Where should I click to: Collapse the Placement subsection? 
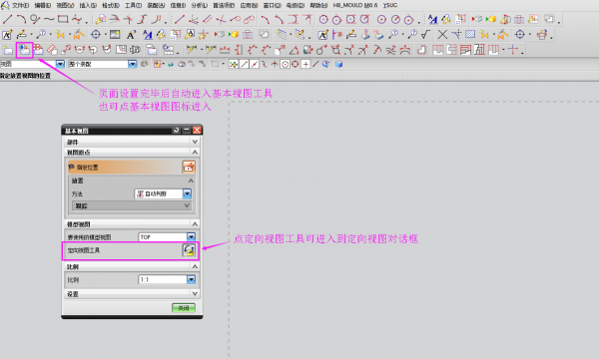[x=191, y=180]
